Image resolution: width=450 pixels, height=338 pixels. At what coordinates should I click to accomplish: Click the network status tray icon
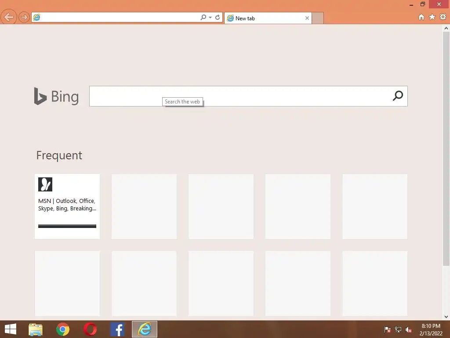click(398, 329)
